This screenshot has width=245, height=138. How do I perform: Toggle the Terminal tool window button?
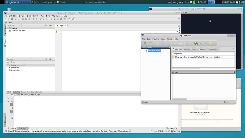point(12,128)
